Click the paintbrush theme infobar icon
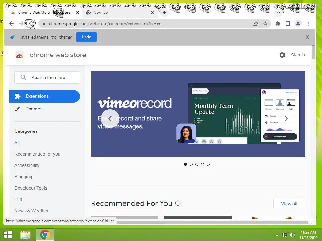Image resolution: width=322 pixels, height=241 pixels. (13, 37)
